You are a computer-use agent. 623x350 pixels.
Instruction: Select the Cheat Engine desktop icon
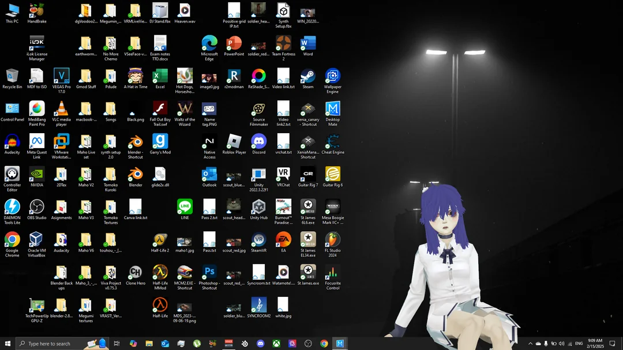coord(333,144)
